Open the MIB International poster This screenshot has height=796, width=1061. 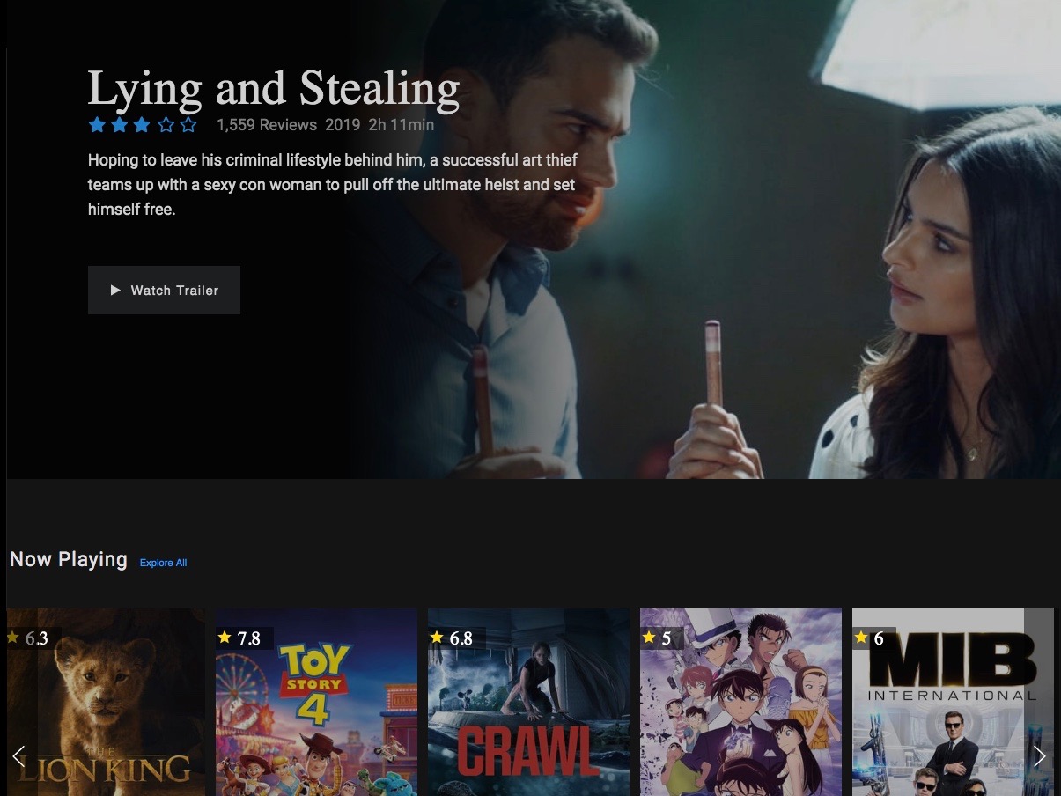[x=953, y=703]
